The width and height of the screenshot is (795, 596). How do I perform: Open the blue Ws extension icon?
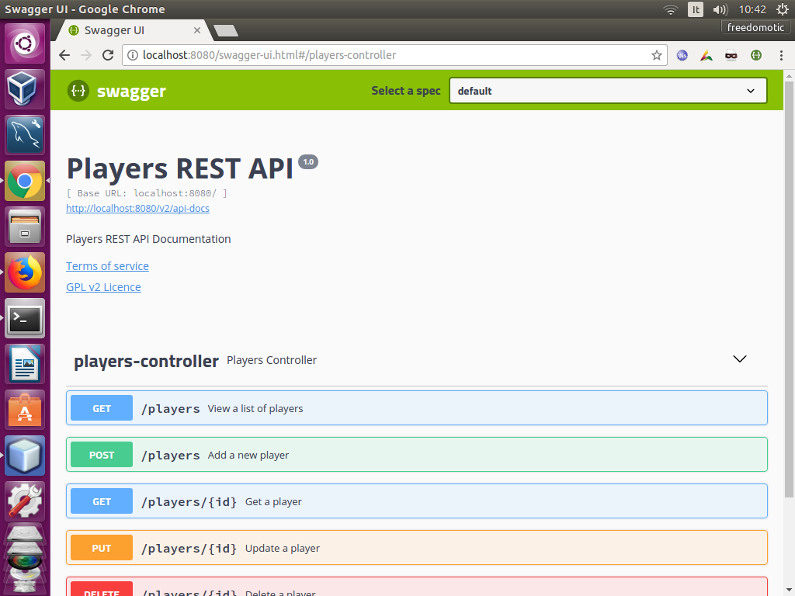tap(682, 55)
